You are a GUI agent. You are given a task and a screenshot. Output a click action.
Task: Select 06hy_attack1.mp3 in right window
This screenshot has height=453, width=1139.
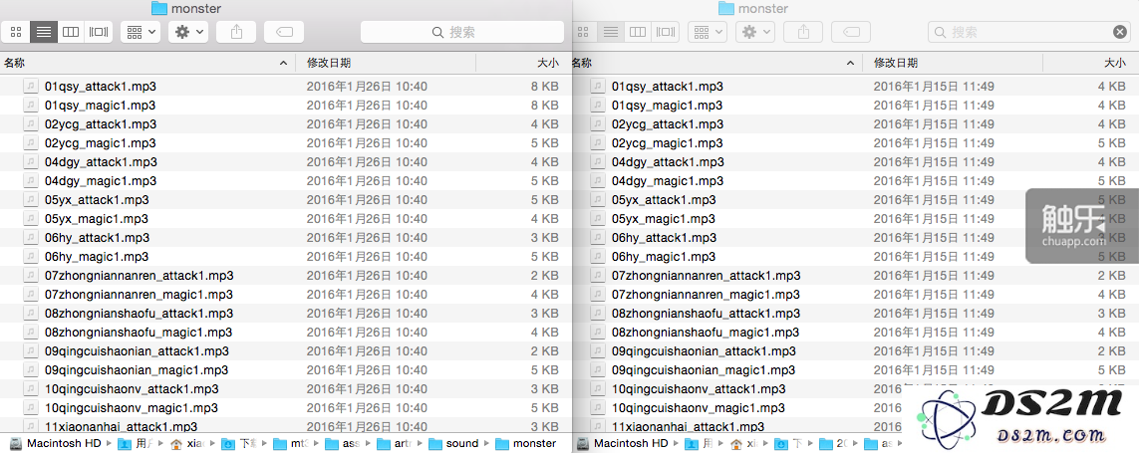[x=665, y=237]
